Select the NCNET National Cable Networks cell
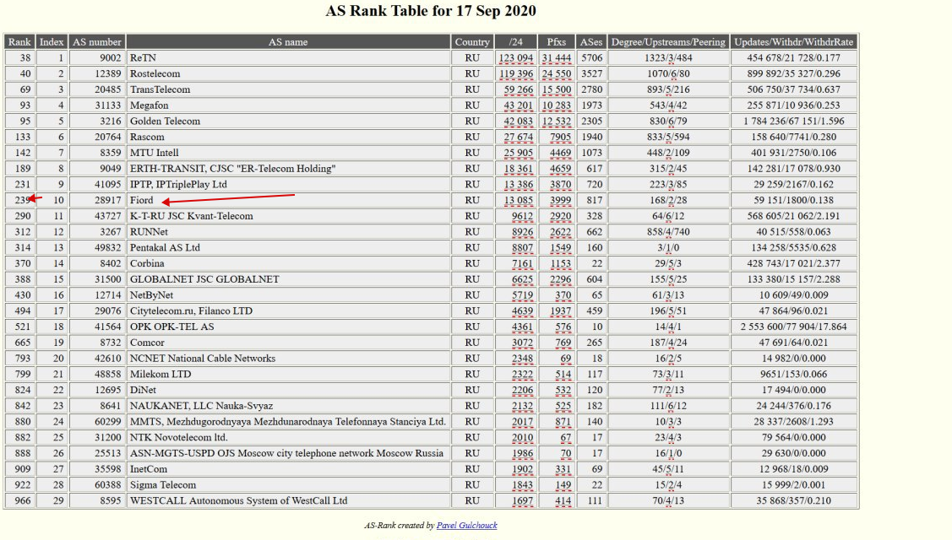The height and width of the screenshot is (540, 952). point(288,358)
